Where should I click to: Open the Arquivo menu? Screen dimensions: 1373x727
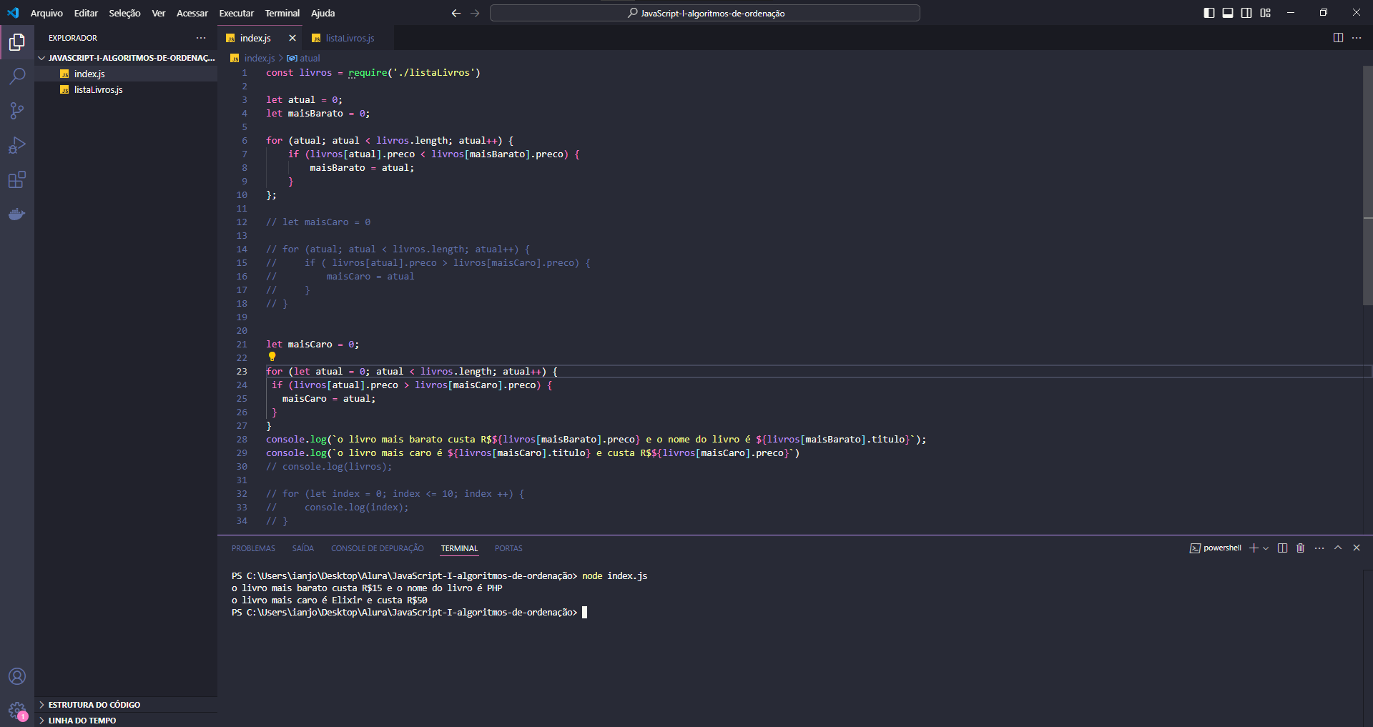point(46,13)
